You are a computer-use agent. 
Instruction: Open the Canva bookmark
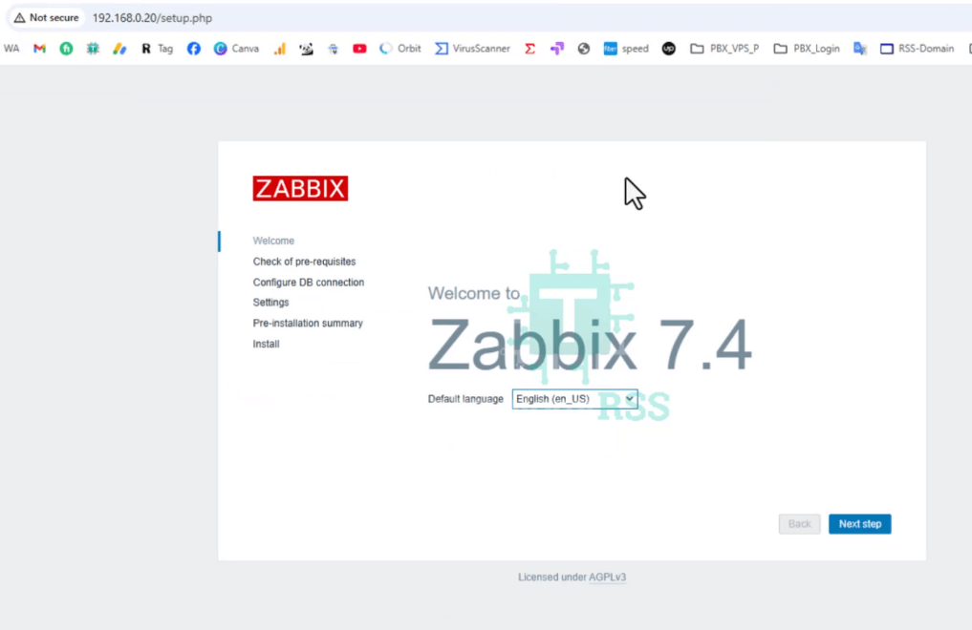[x=236, y=49]
